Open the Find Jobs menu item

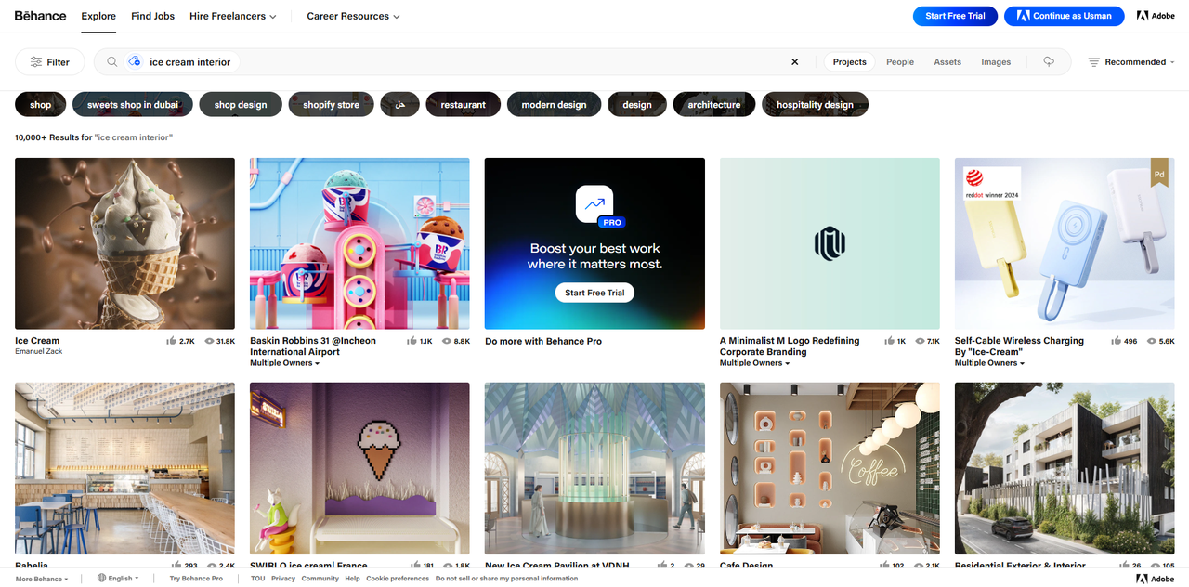click(x=151, y=16)
